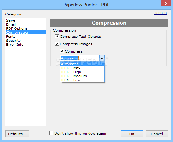Select Compression in the category list
The height and width of the screenshot is (142, 173).
[x=26, y=32]
